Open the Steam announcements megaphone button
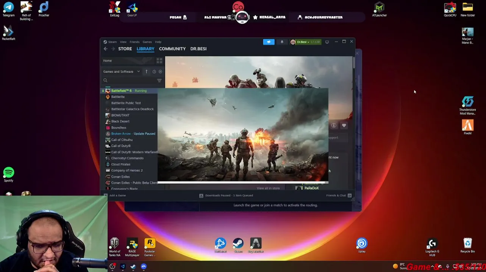Screen dimensions: 486x272 269,42
